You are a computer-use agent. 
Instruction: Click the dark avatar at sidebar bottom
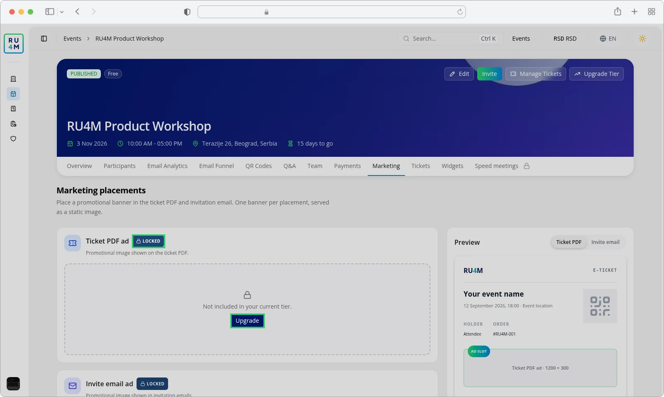click(13, 384)
